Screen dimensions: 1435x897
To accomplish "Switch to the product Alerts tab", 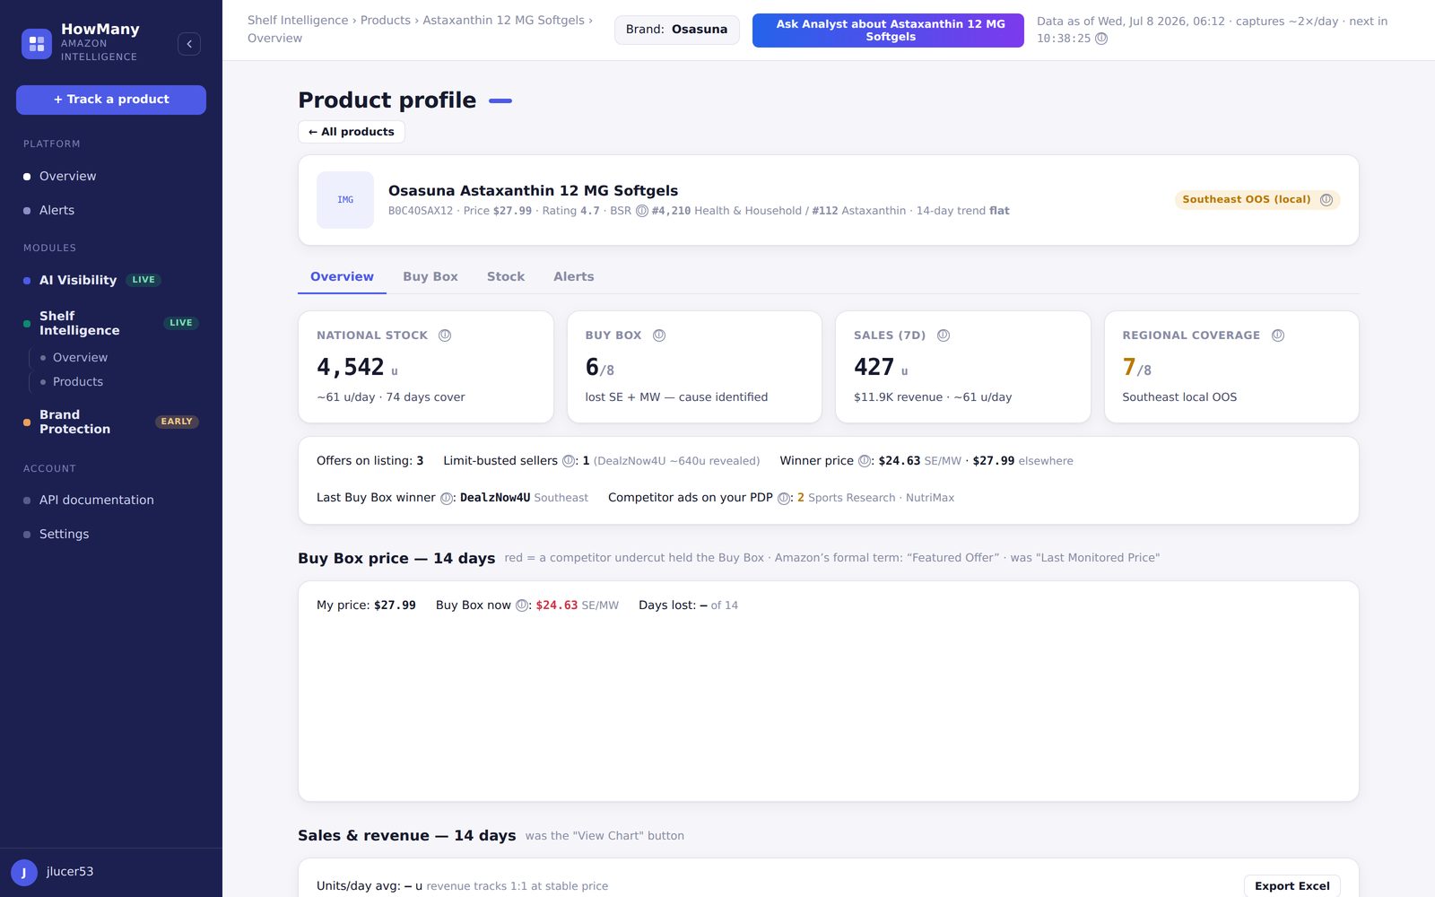I will [574, 276].
